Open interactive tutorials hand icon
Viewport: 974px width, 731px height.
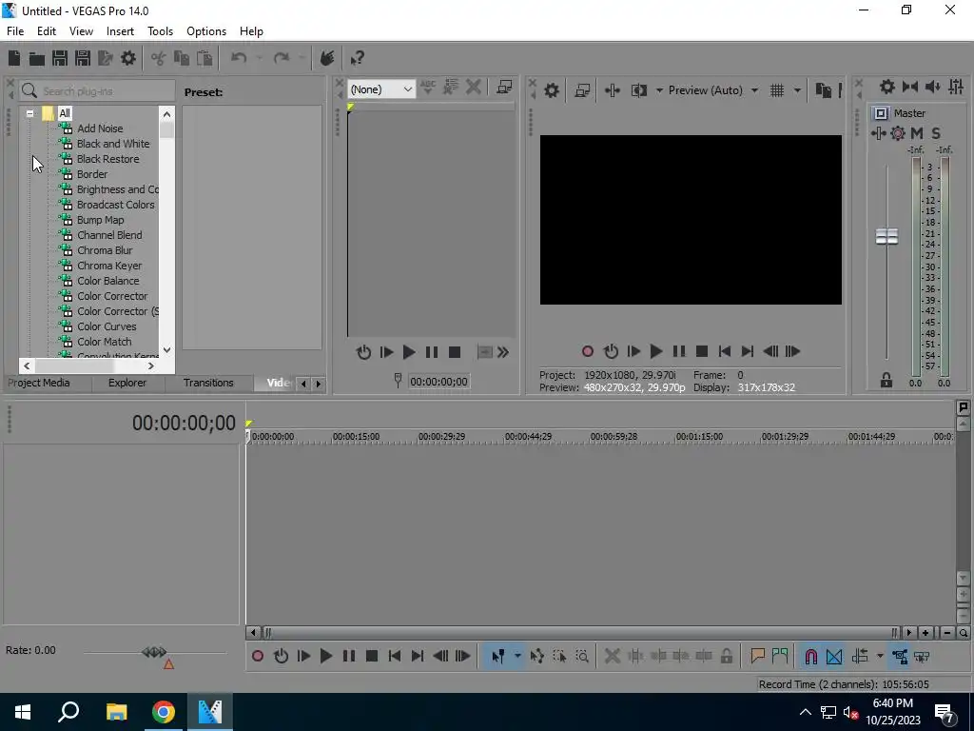pos(327,58)
